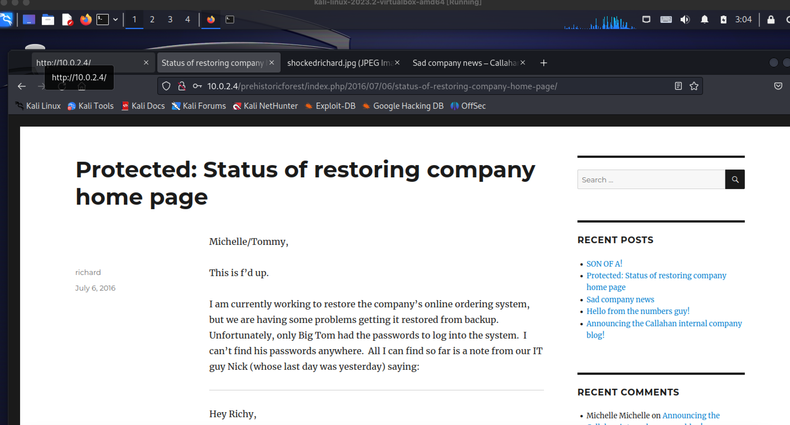Open the Exploit-DB bookmark
The width and height of the screenshot is (790, 425).
(x=335, y=106)
